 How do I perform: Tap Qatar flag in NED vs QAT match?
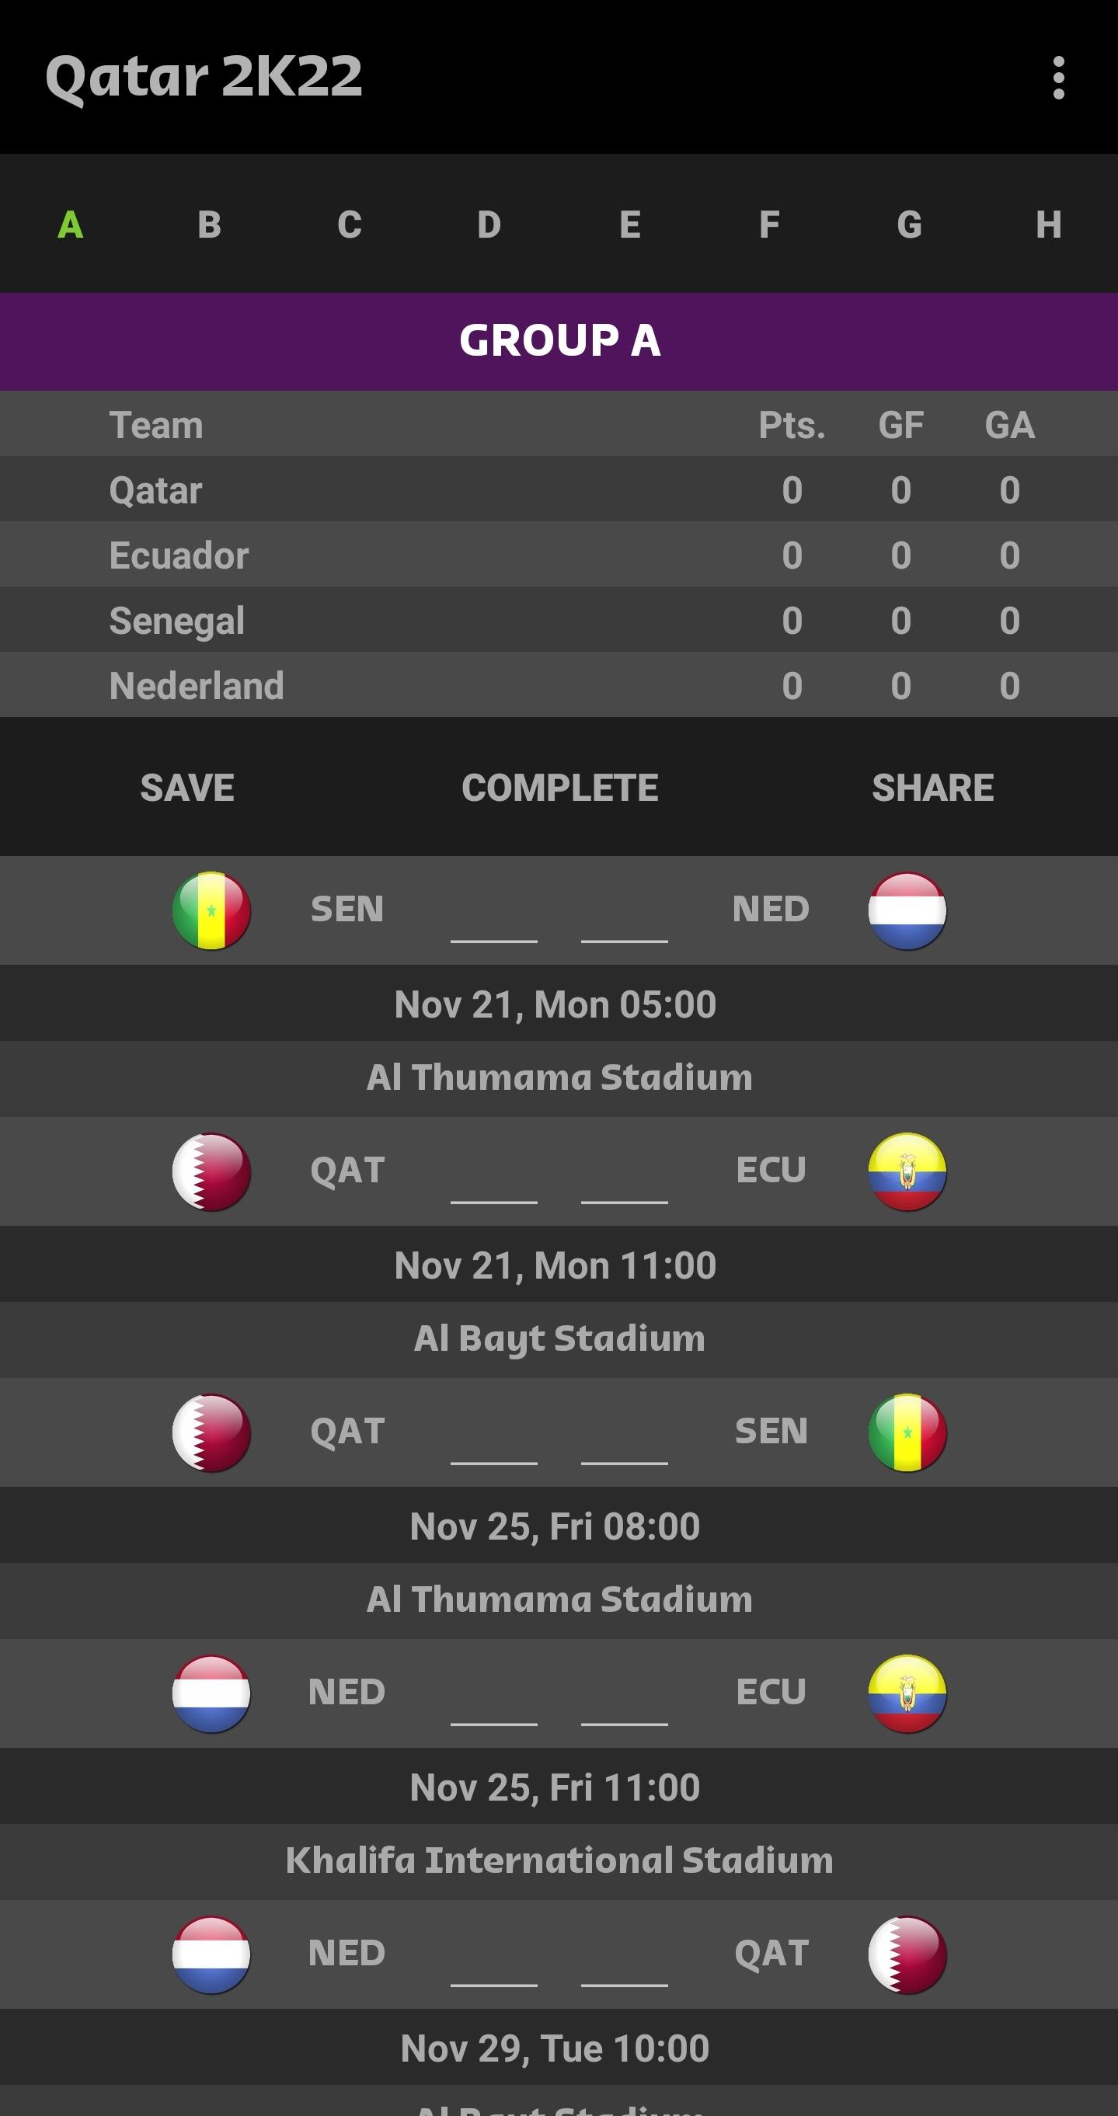click(x=907, y=1954)
